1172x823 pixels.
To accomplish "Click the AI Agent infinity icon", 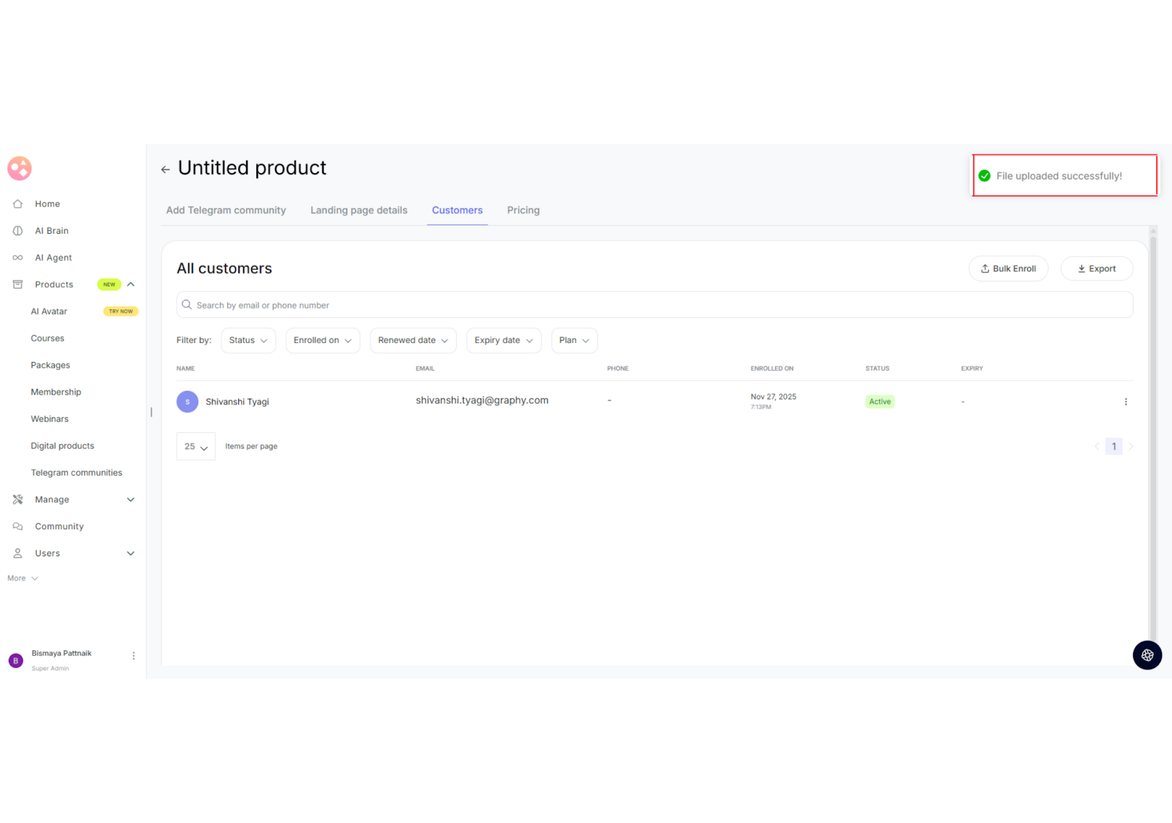I will tap(18, 258).
